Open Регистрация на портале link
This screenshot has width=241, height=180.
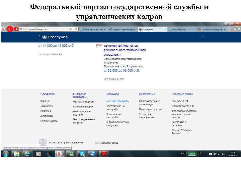click(82, 113)
